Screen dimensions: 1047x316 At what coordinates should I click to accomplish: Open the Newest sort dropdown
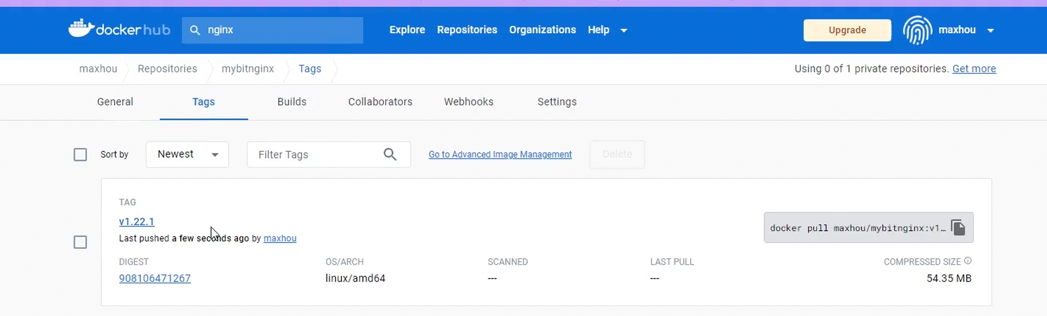(x=187, y=154)
